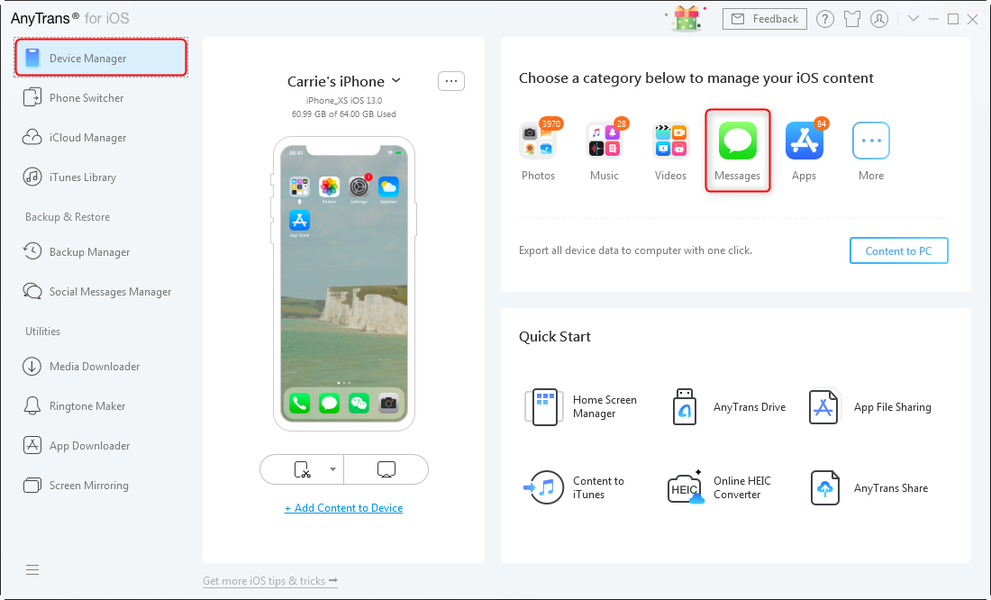Open the skin theme shirt icon
Screen dimensions: 991x600
[x=852, y=19]
